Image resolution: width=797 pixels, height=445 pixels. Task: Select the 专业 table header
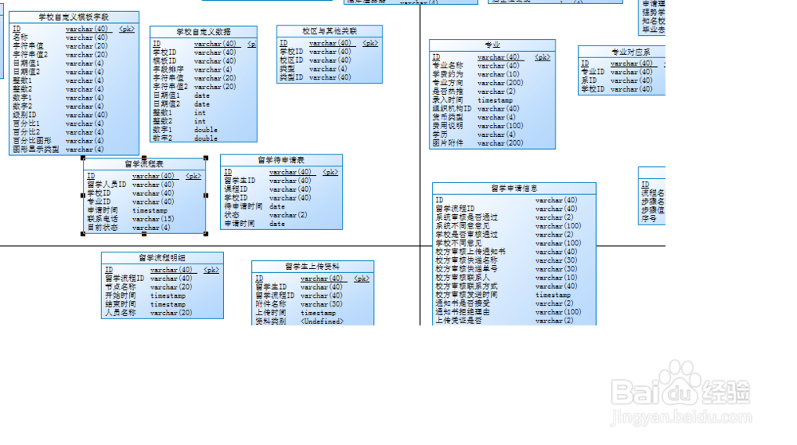click(492, 45)
